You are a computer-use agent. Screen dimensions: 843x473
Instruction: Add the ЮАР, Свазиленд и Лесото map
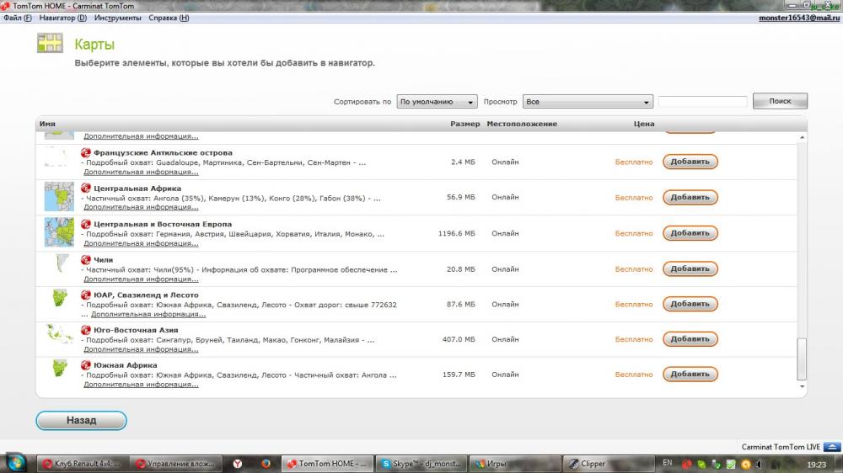(690, 304)
